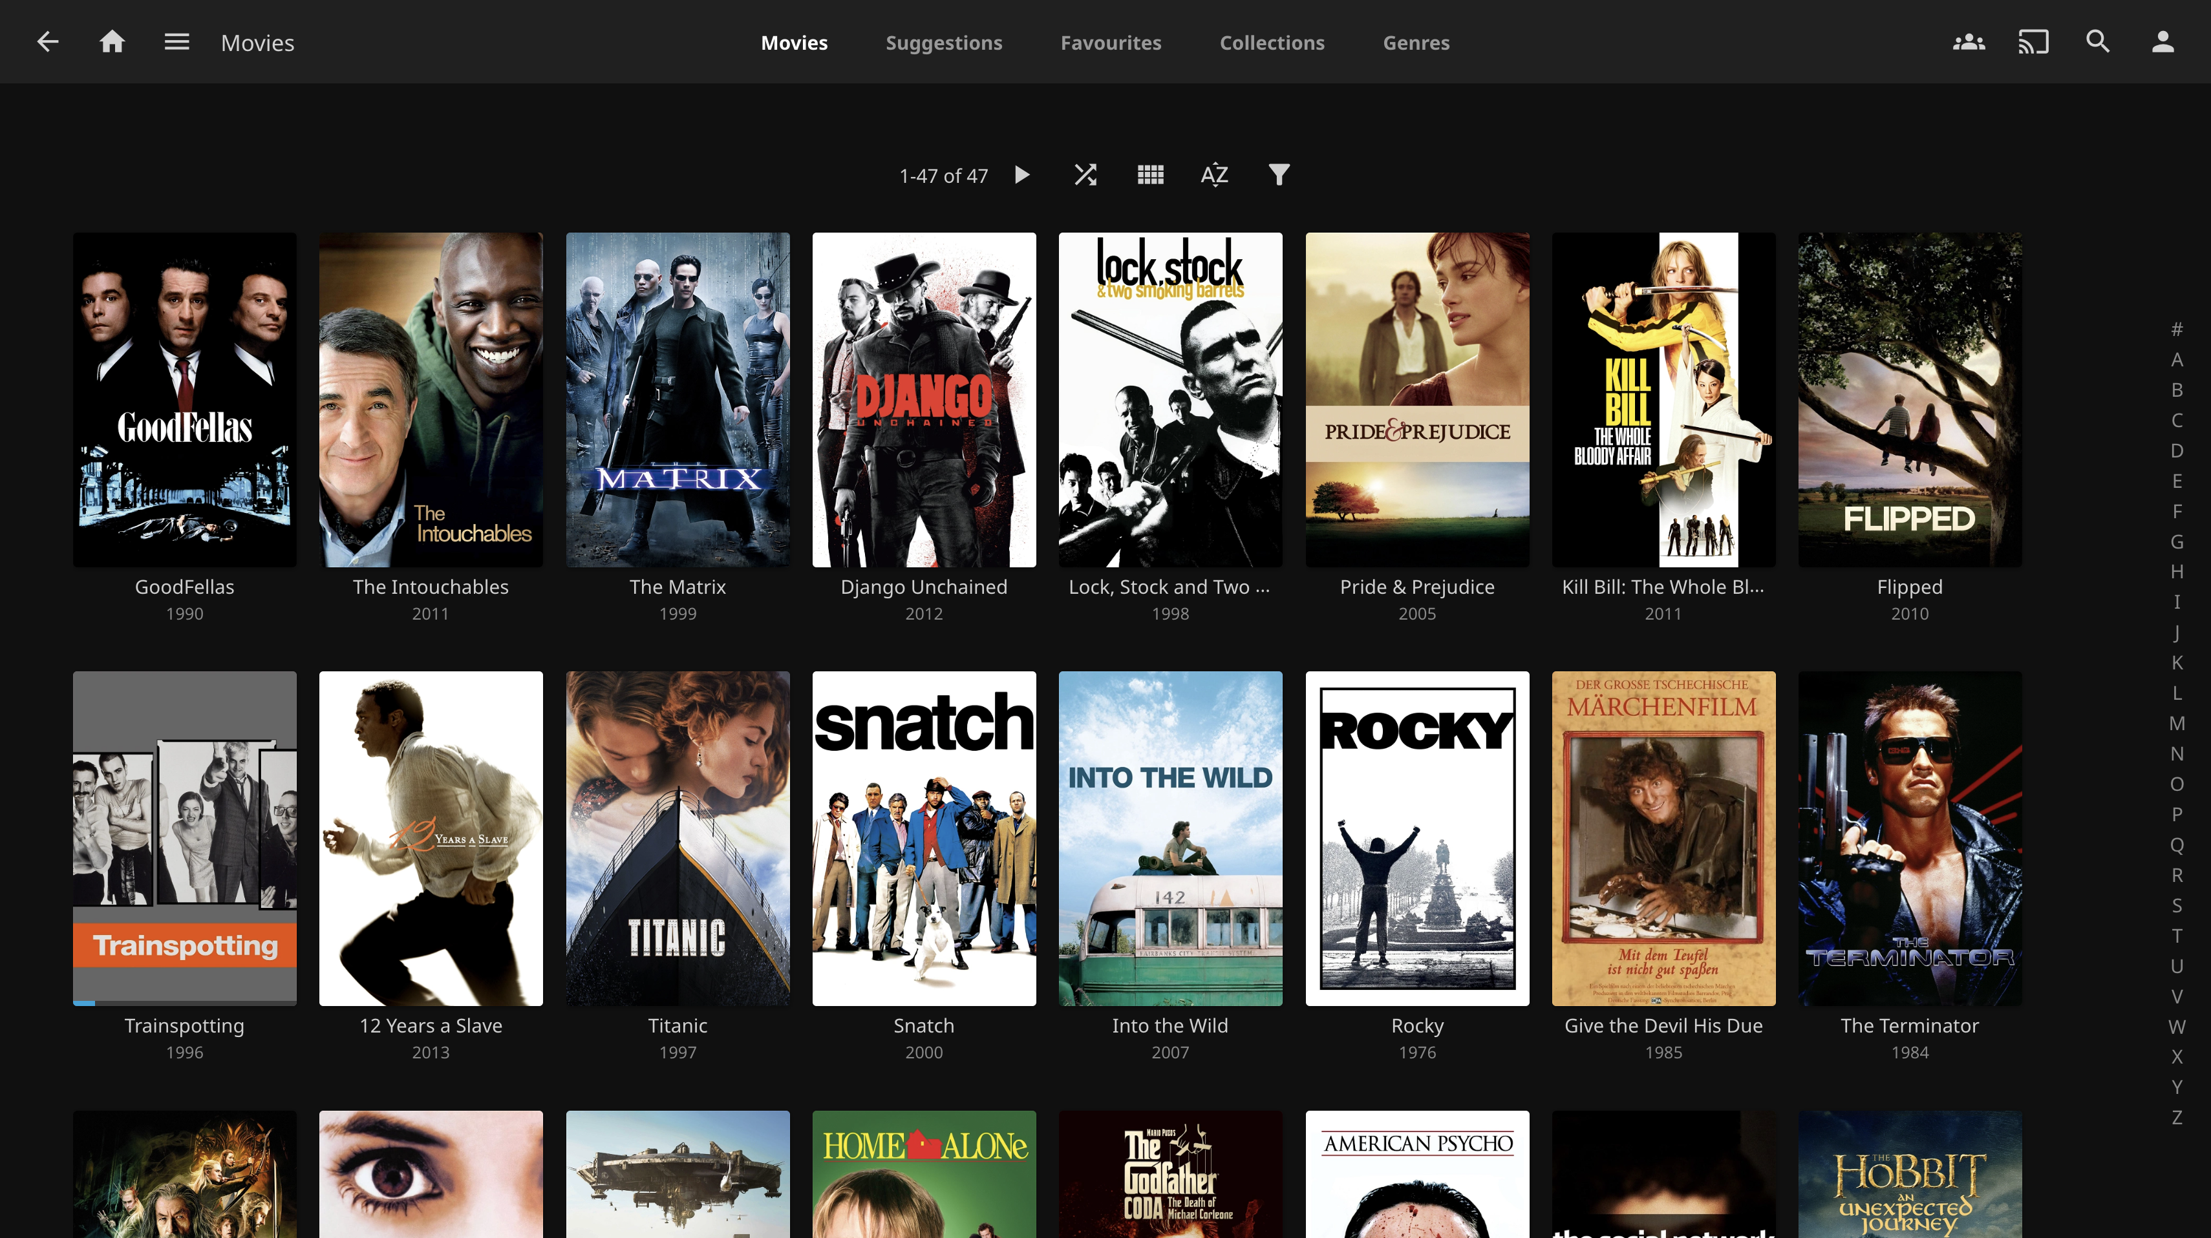The width and height of the screenshot is (2211, 1238).
Task: Open the filter icon
Action: [1278, 174]
